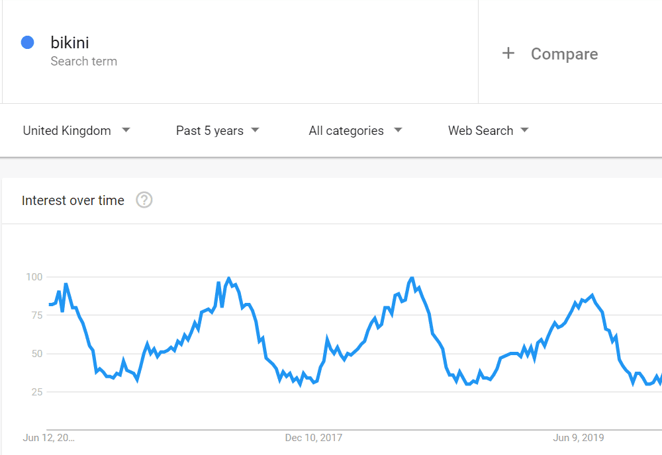Click the 50 value gridline label
Viewport: 662px width, 455px height.
37,354
